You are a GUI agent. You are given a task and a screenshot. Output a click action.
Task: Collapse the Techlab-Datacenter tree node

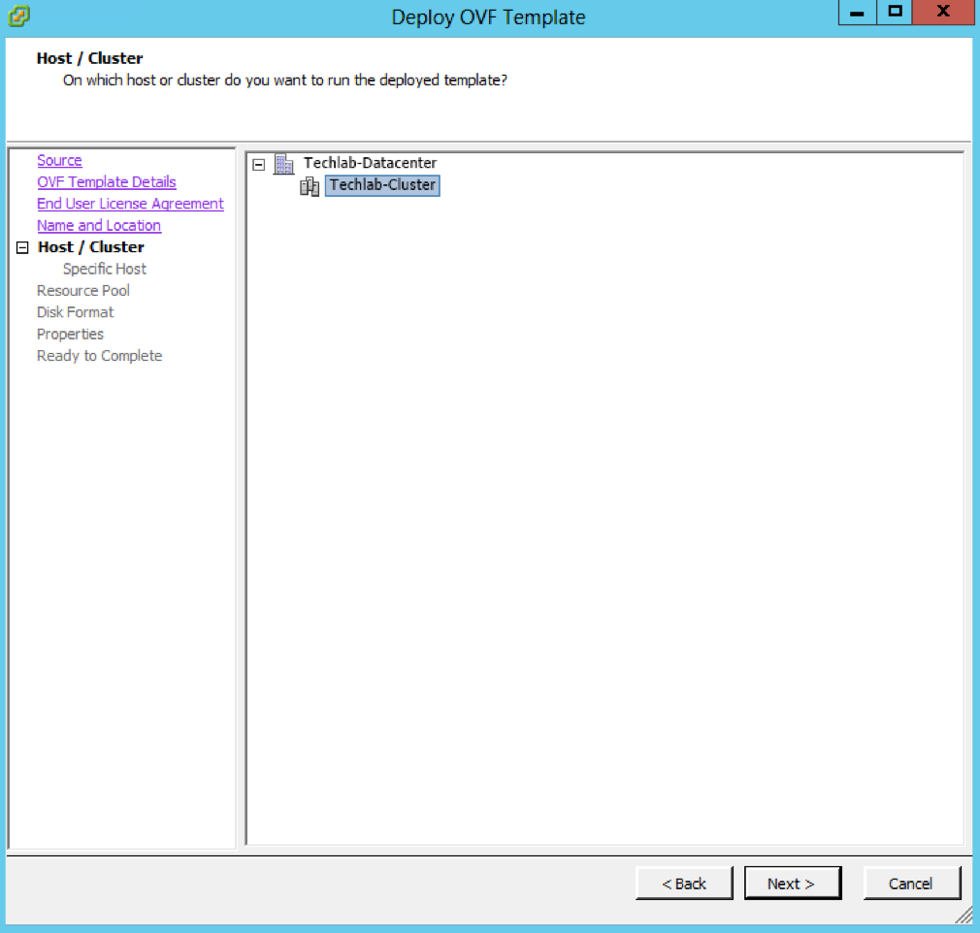point(259,164)
